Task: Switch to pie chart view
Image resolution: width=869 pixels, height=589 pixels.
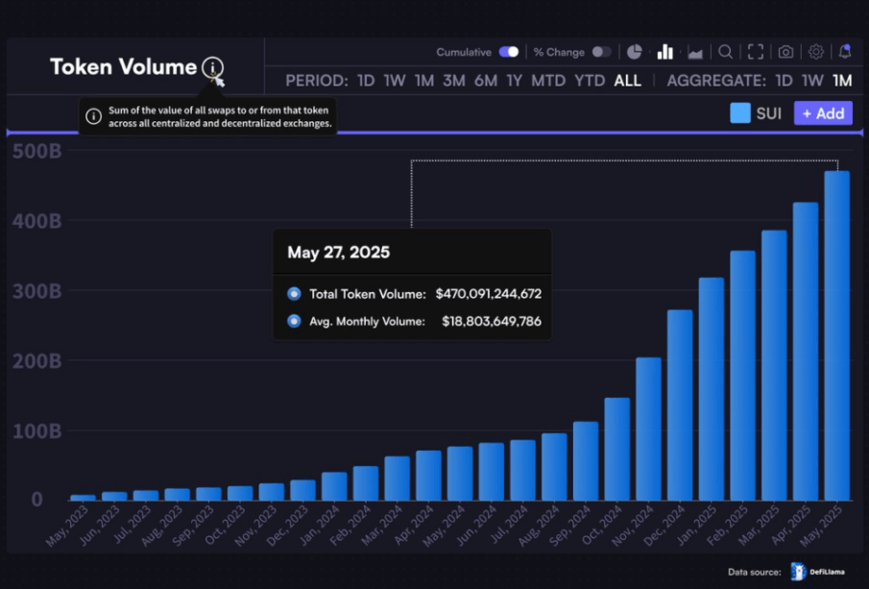Action: pos(635,52)
